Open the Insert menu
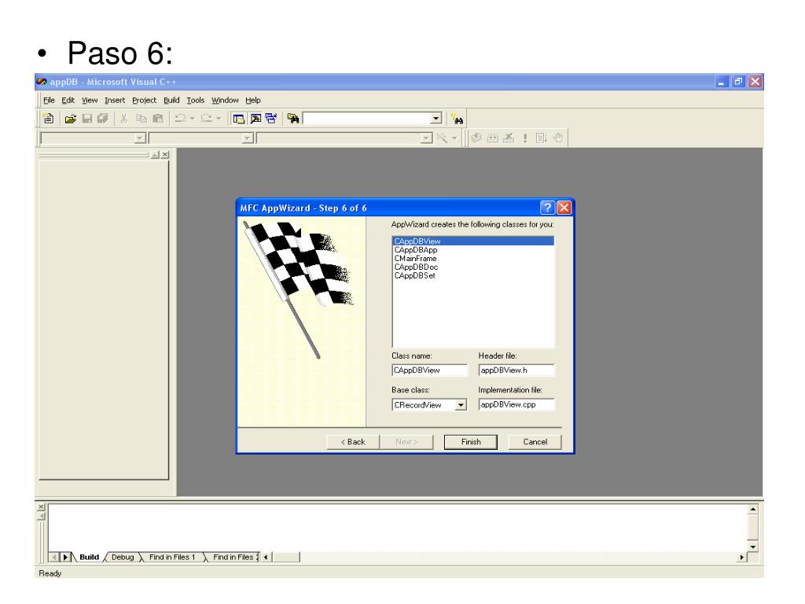 pyautogui.click(x=115, y=100)
